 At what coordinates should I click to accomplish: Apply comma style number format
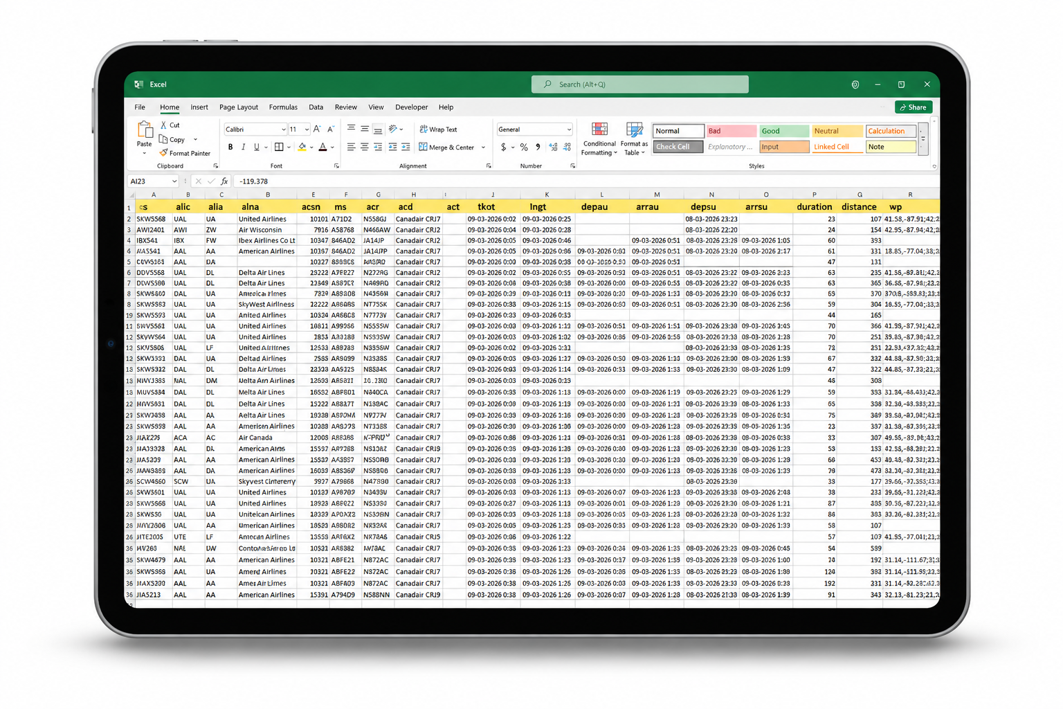pos(538,147)
